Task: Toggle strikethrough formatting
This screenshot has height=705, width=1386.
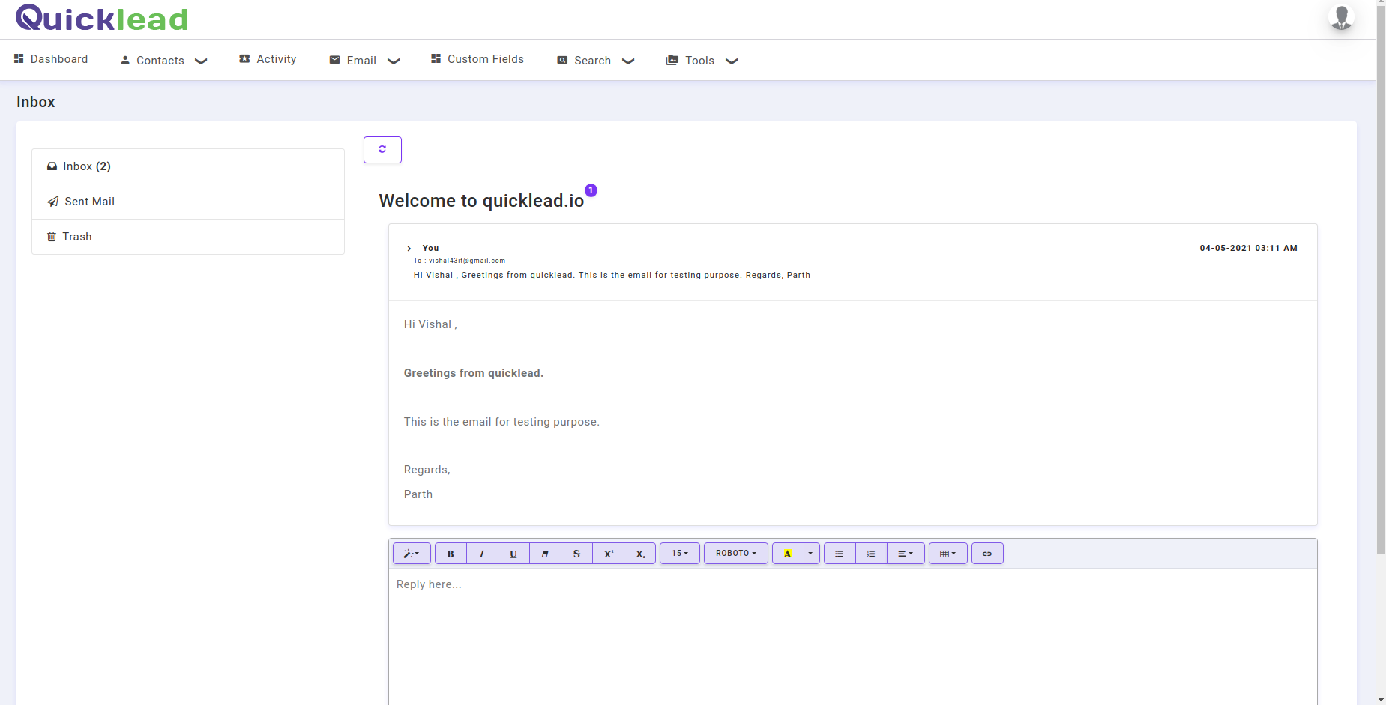Action: click(576, 554)
